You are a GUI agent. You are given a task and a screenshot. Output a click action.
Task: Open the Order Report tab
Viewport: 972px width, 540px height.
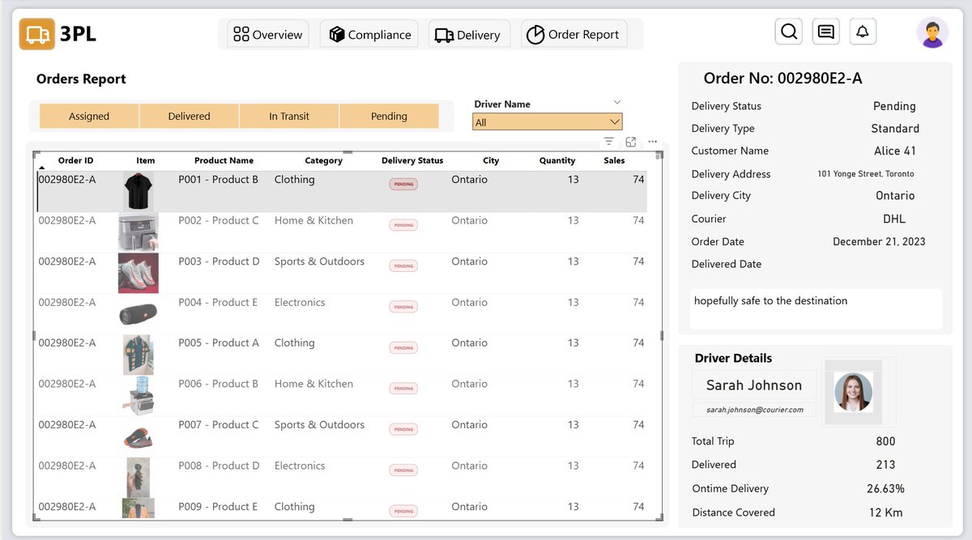[573, 34]
